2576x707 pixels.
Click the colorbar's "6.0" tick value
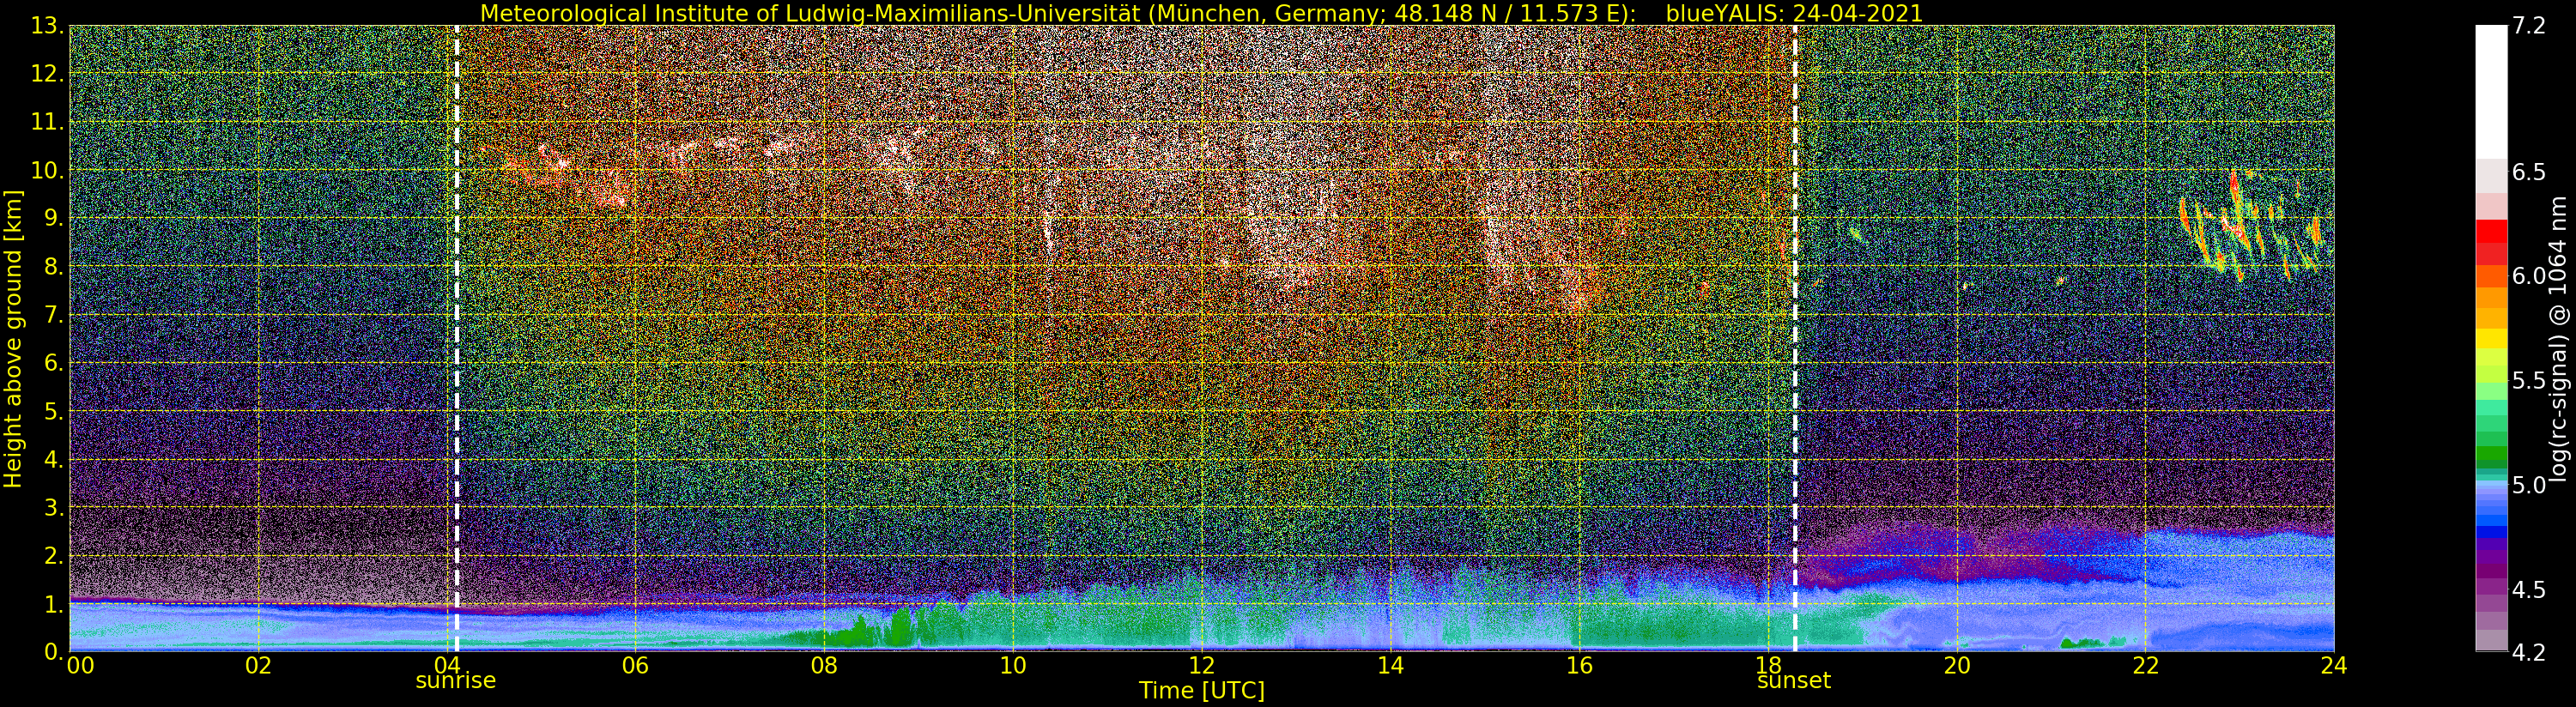point(2528,277)
